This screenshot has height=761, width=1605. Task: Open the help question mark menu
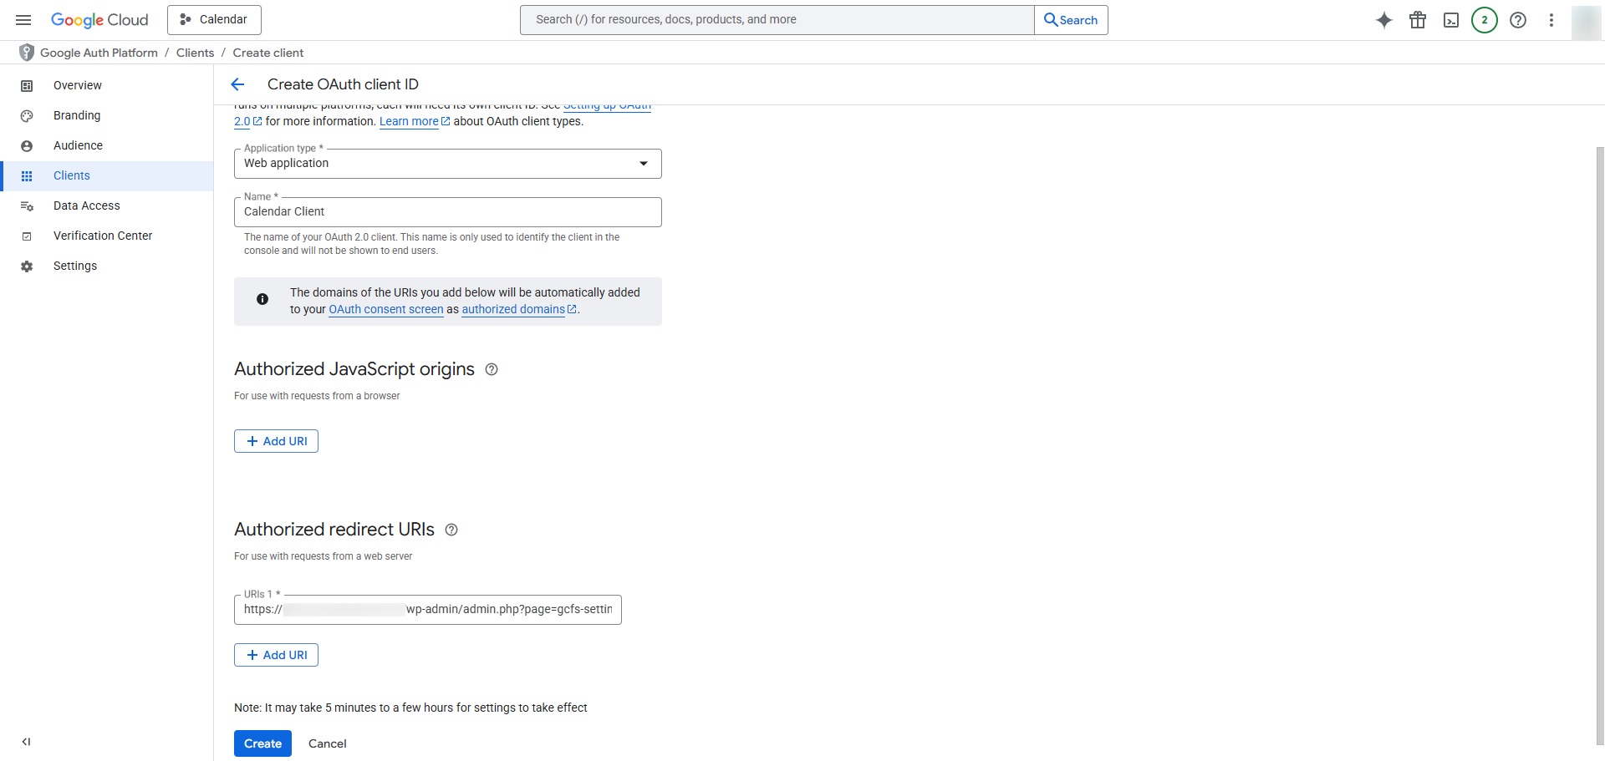[1518, 20]
